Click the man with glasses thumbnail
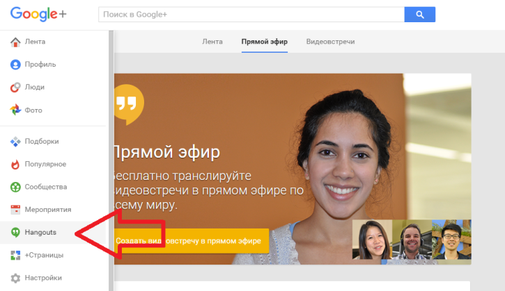The image size is (505, 291). pos(451,240)
